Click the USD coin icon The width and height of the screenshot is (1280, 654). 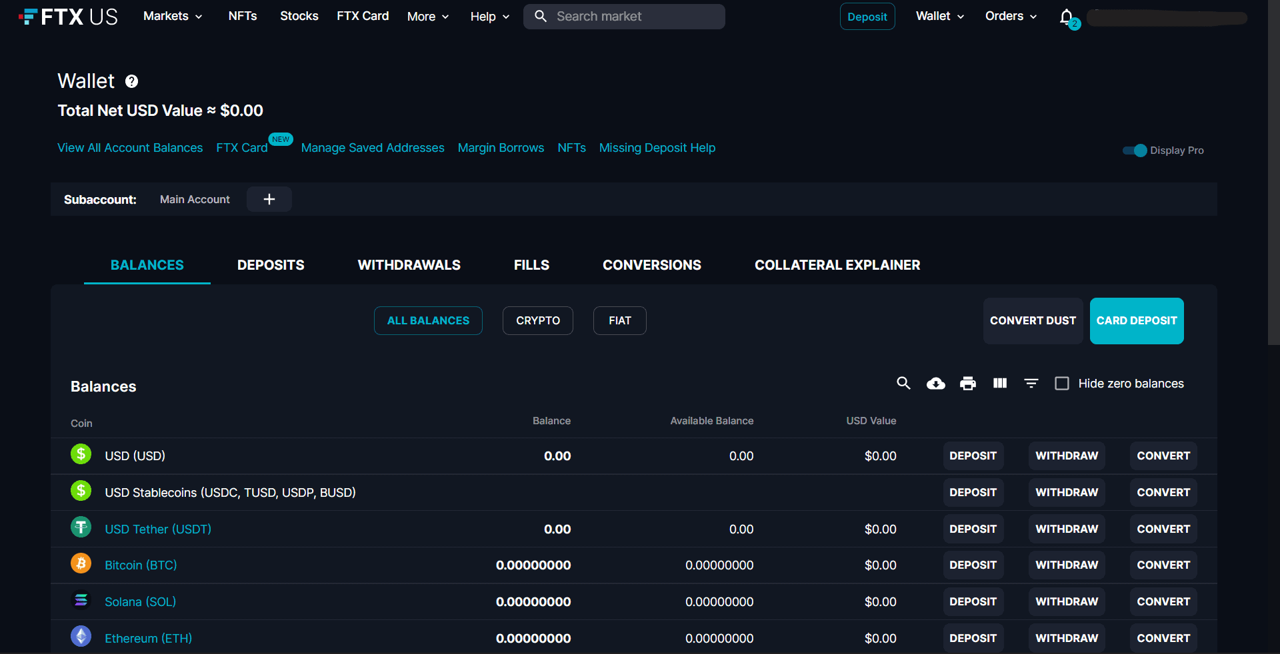(81, 454)
